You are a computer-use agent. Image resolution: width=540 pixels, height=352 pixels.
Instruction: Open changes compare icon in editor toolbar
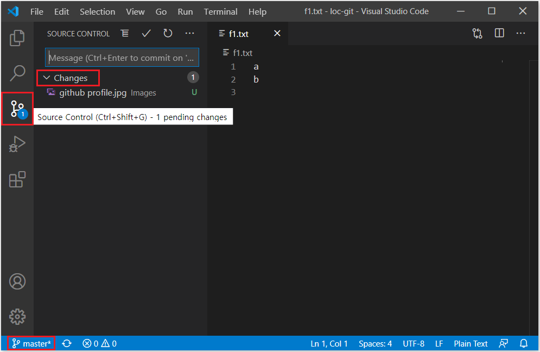point(478,33)
